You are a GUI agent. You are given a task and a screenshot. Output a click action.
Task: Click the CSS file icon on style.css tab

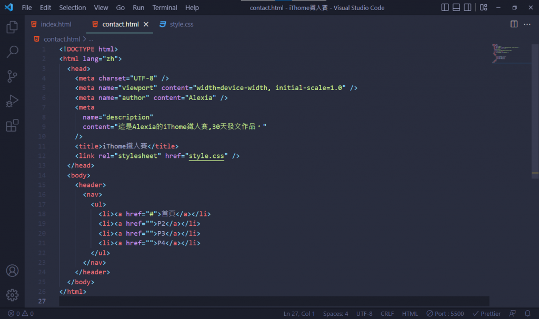[163, 24]
